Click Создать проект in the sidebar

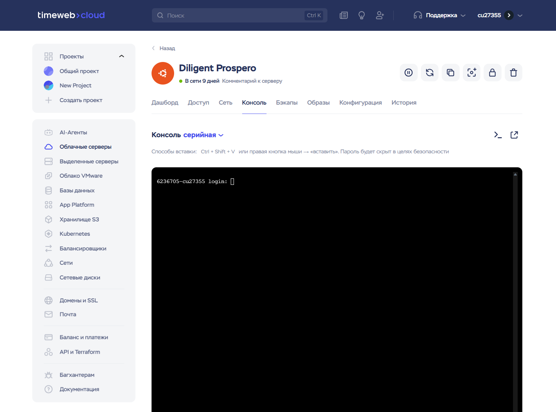(x=81, y=100)
